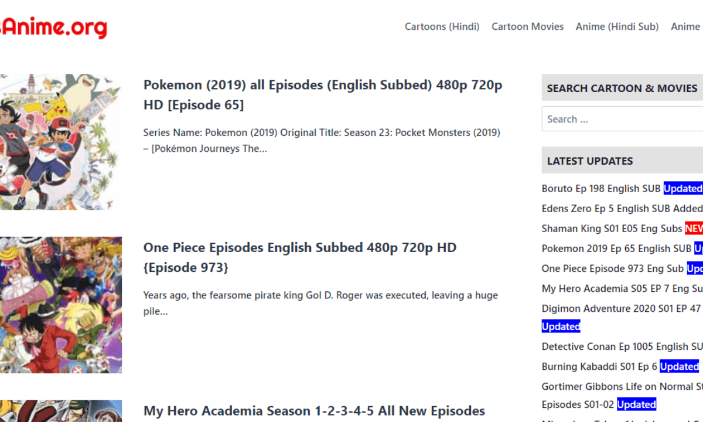Open Pokemon 2019 Ep 65 update link
703x422 pixels.
coord(615,248)
